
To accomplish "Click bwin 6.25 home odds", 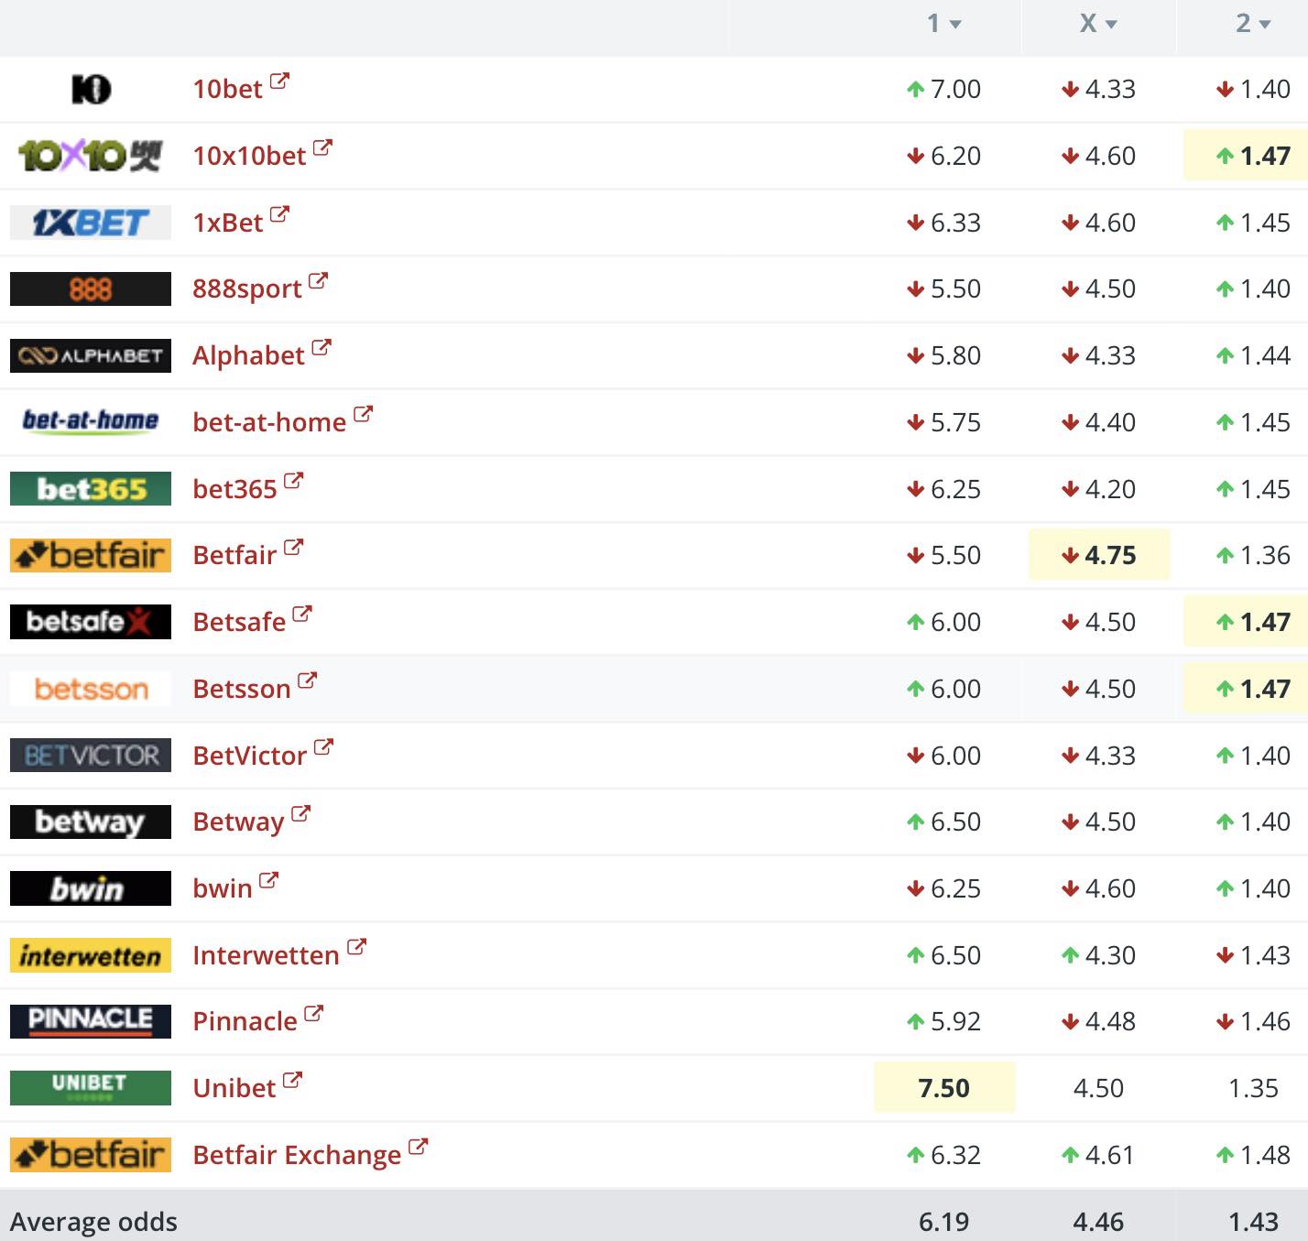I will 943,888.
